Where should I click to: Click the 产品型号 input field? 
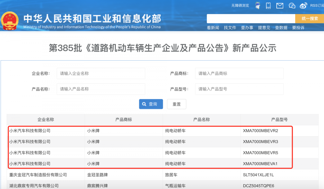pos(239,89)
